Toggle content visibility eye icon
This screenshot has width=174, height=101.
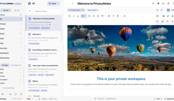coord(21,15)
